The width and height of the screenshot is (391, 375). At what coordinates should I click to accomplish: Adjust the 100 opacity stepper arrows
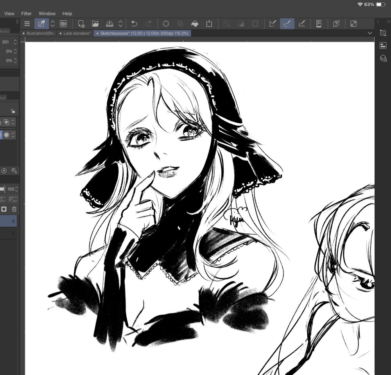coord(16,189)
